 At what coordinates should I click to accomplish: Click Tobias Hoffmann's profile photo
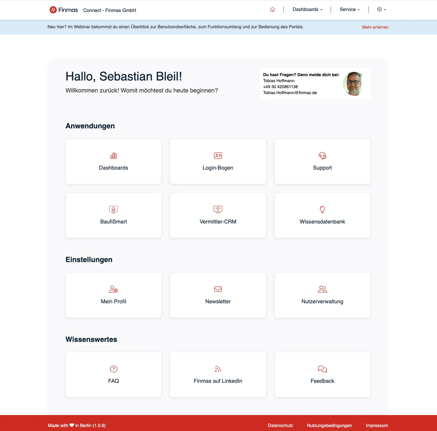354,84
